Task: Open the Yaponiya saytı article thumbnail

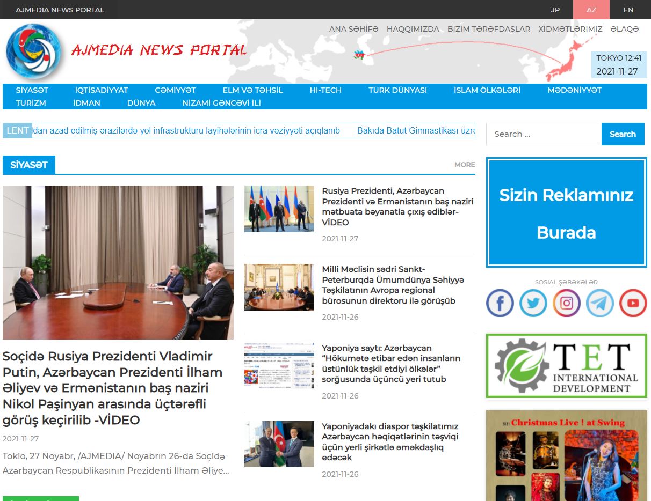Action: click(279, 365)
